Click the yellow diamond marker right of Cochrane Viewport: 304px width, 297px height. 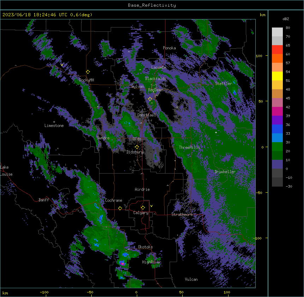coord(120,208)
